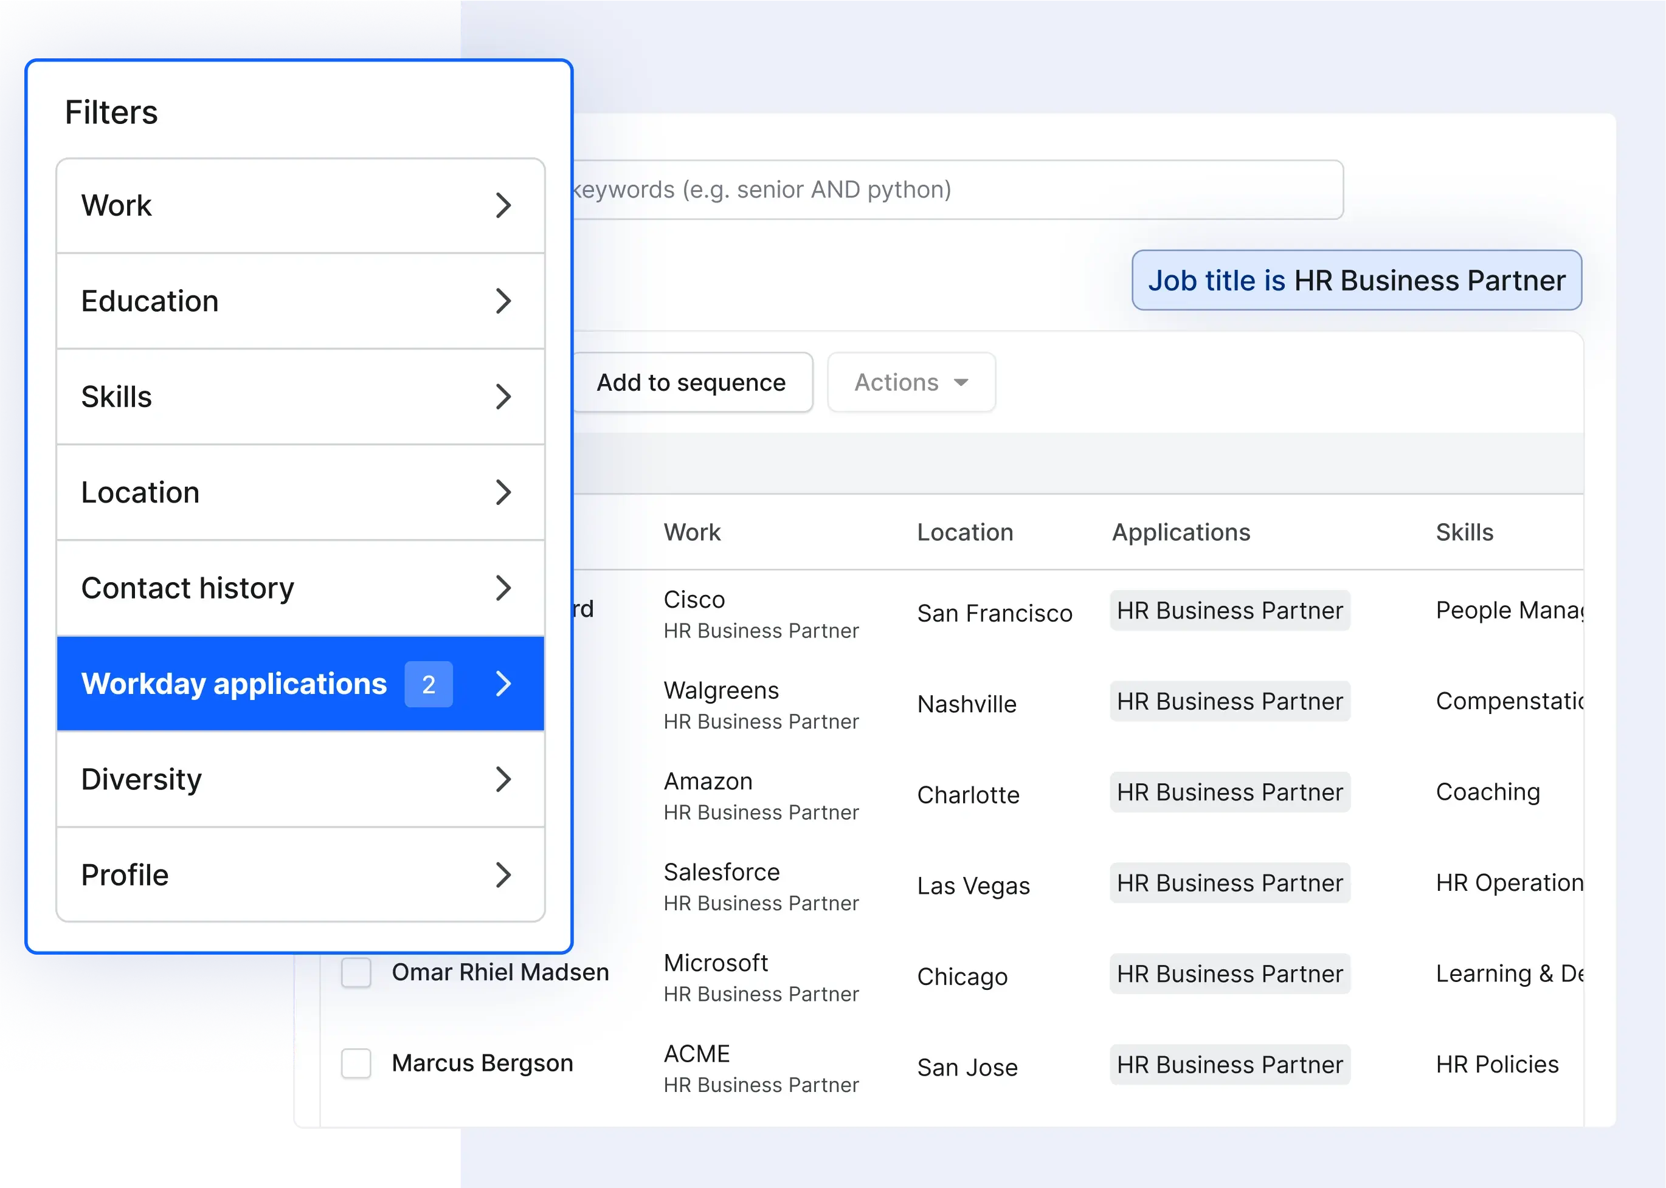Click the HR Policies skill cell

click(x=1498, y=1065)
